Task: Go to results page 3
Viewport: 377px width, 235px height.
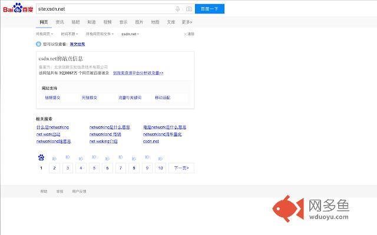Action: point(68,168)
